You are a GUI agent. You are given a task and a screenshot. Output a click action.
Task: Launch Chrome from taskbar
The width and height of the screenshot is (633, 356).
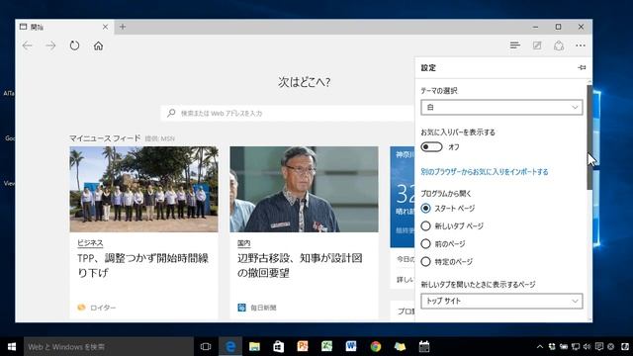[x=376, y=347]
